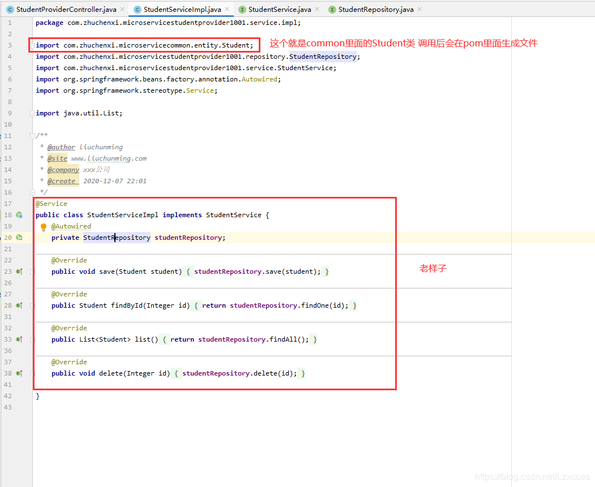Image resolution: width=595 pixels, height=487 pixels.
Task: Click StudentService after implements on line 18
Action: click(234, 215)
